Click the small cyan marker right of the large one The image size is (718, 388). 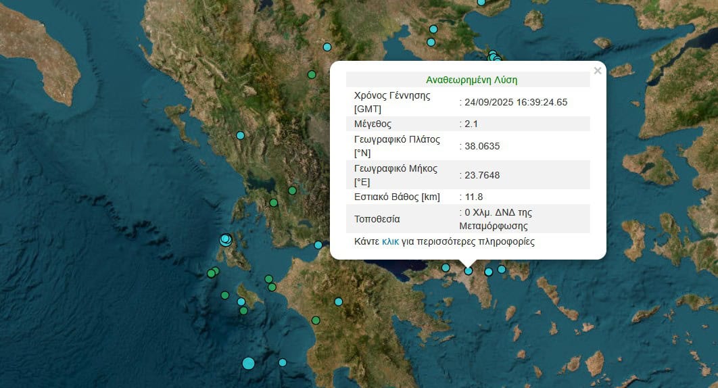coord(283,362)
